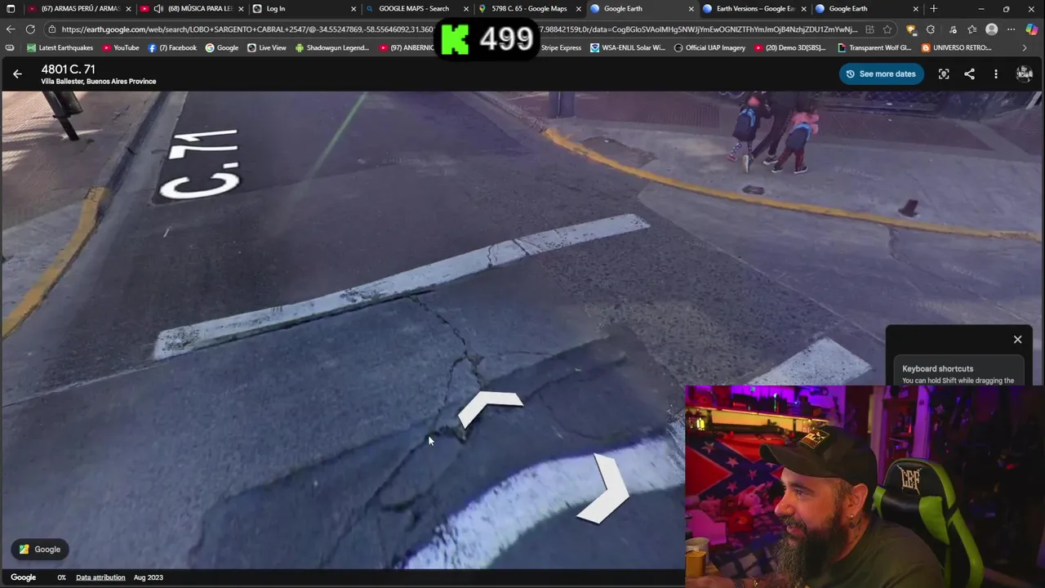Move along the right Street View navigation arrow
The width and height of the screenshot is (1045, 588).
(x=604, y=488)
